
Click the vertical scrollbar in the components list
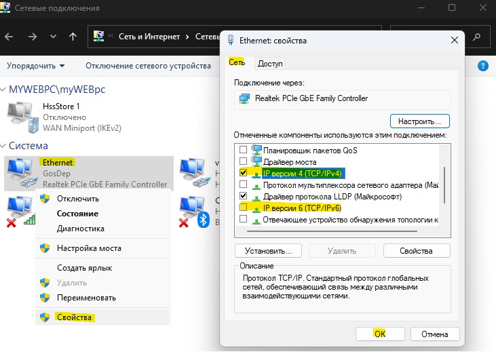pyautogui.click(x=444, y=185)
